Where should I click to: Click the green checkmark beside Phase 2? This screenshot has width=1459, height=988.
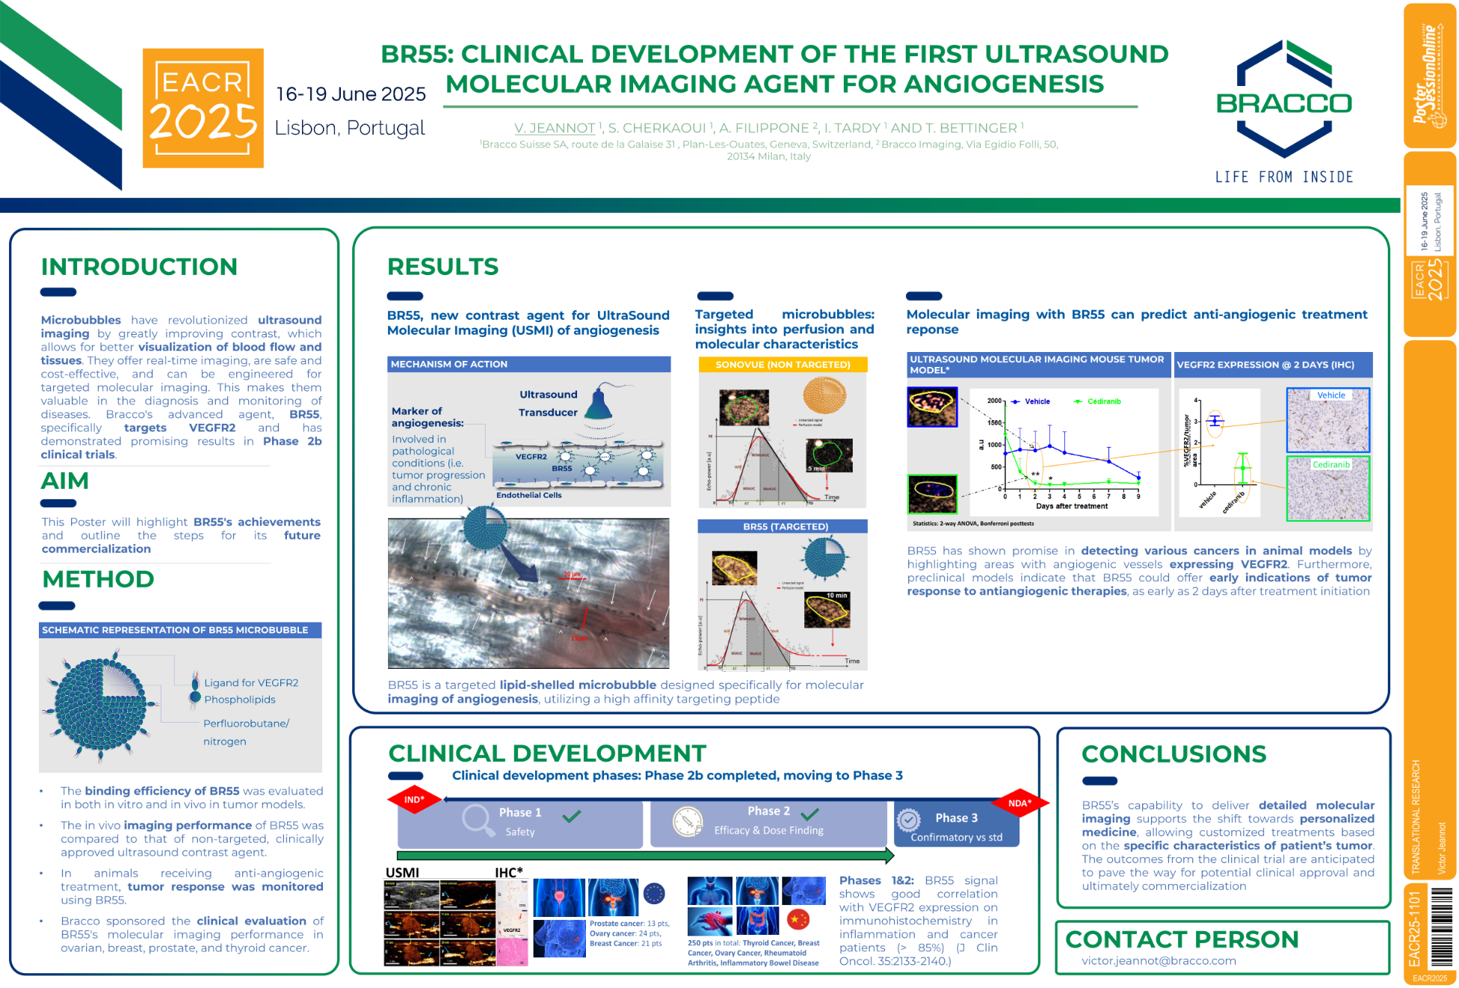click(809, 814)
